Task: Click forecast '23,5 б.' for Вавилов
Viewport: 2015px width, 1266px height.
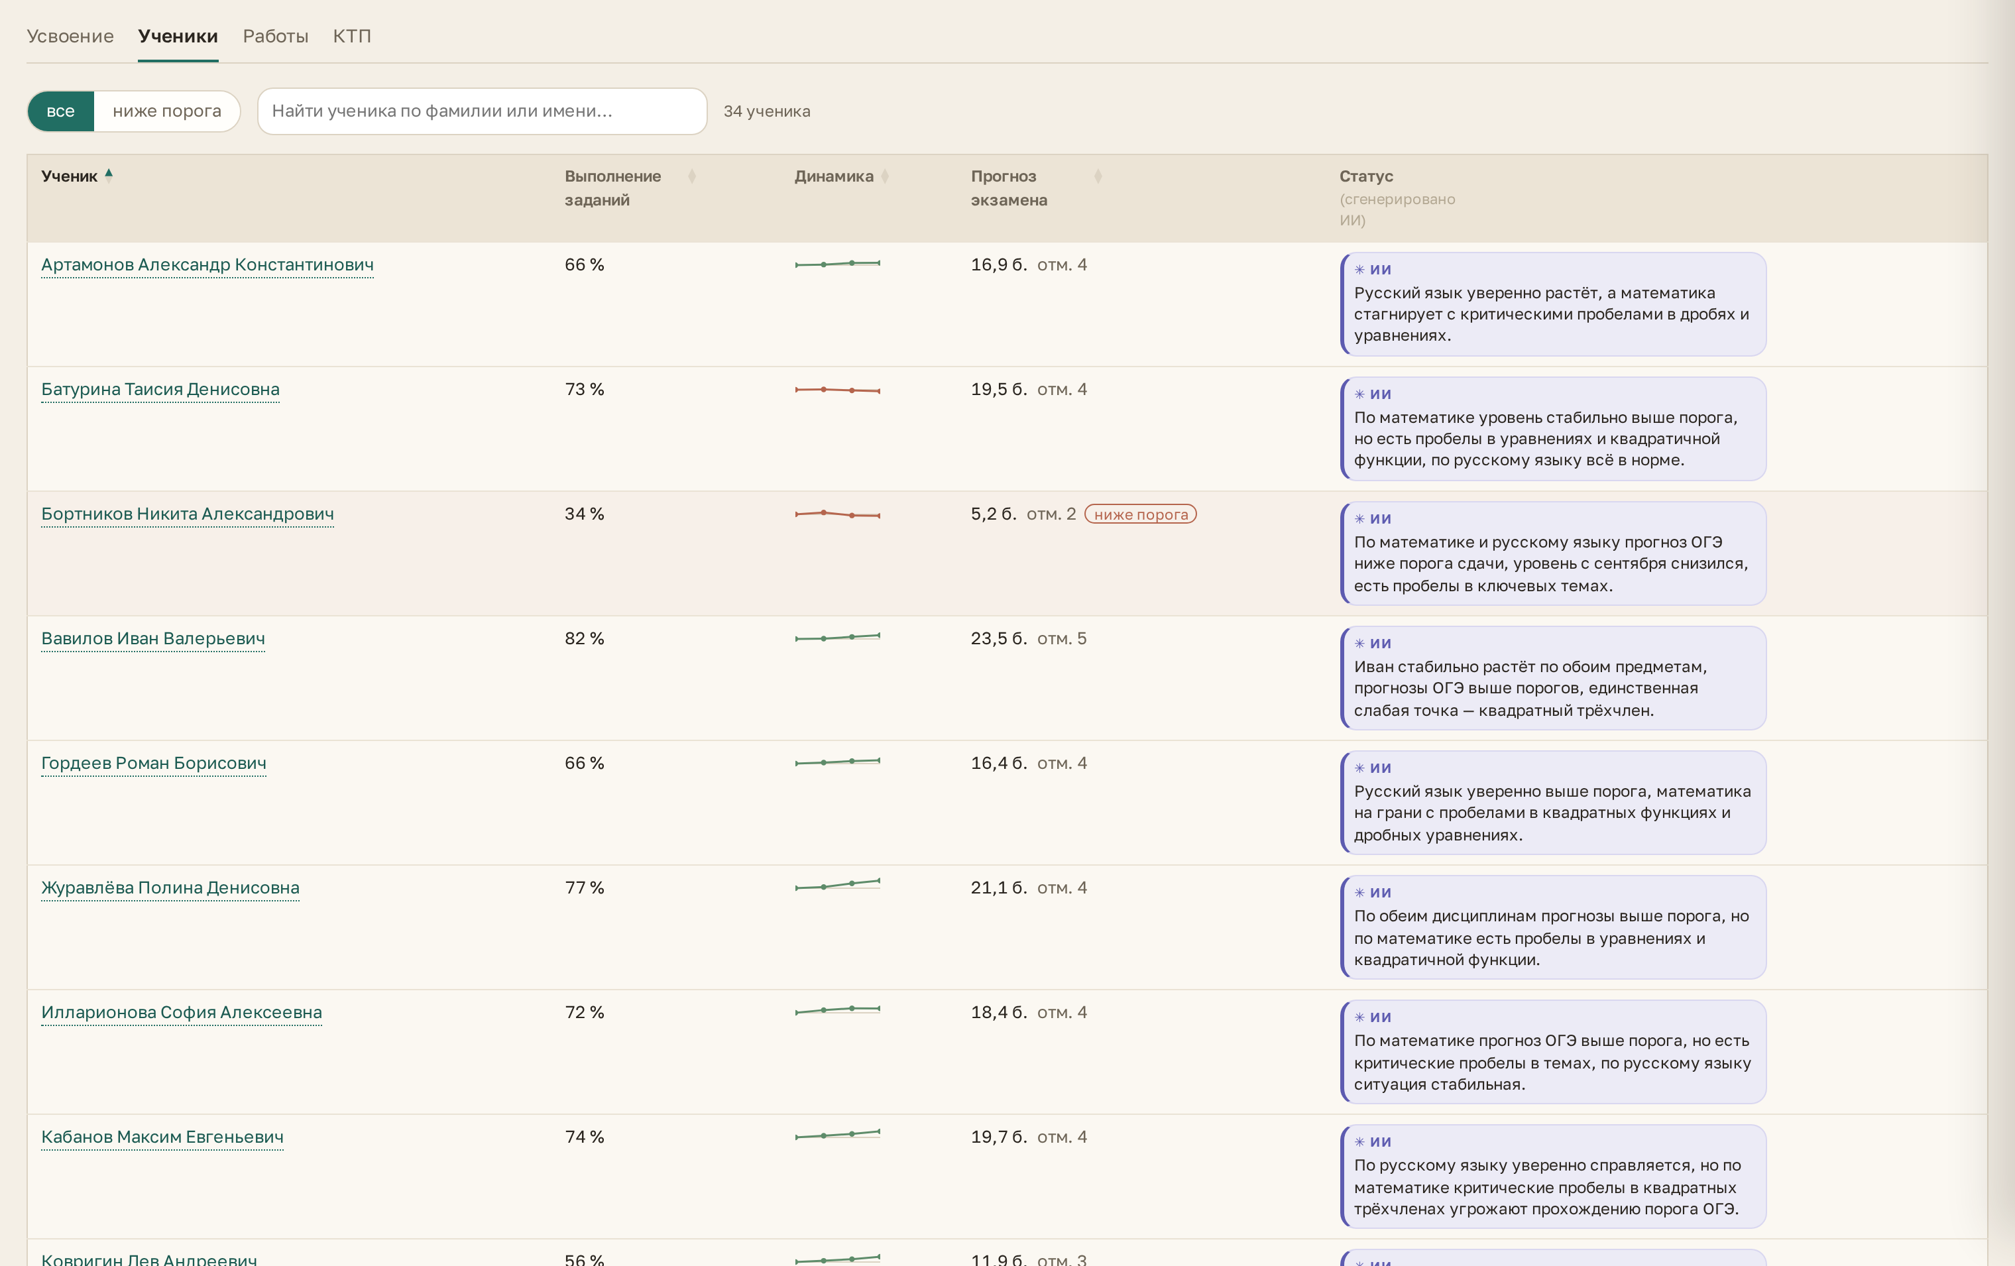Action: [x=998, y=639]
